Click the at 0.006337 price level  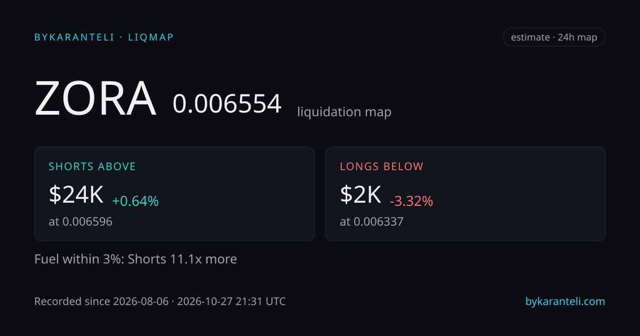click(372, 221)
